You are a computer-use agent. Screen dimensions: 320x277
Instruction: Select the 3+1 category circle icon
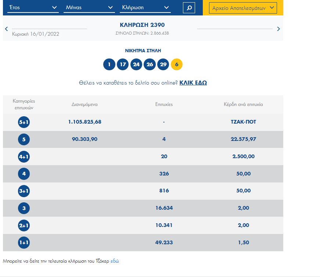coord(24,191)
